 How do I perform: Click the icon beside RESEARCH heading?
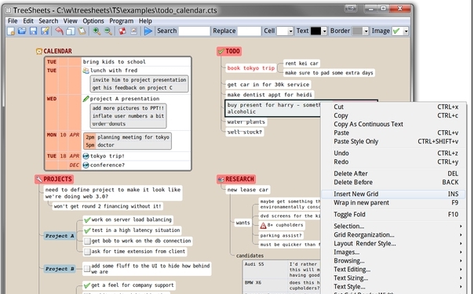pyautogui.click(x=221, y=180)
